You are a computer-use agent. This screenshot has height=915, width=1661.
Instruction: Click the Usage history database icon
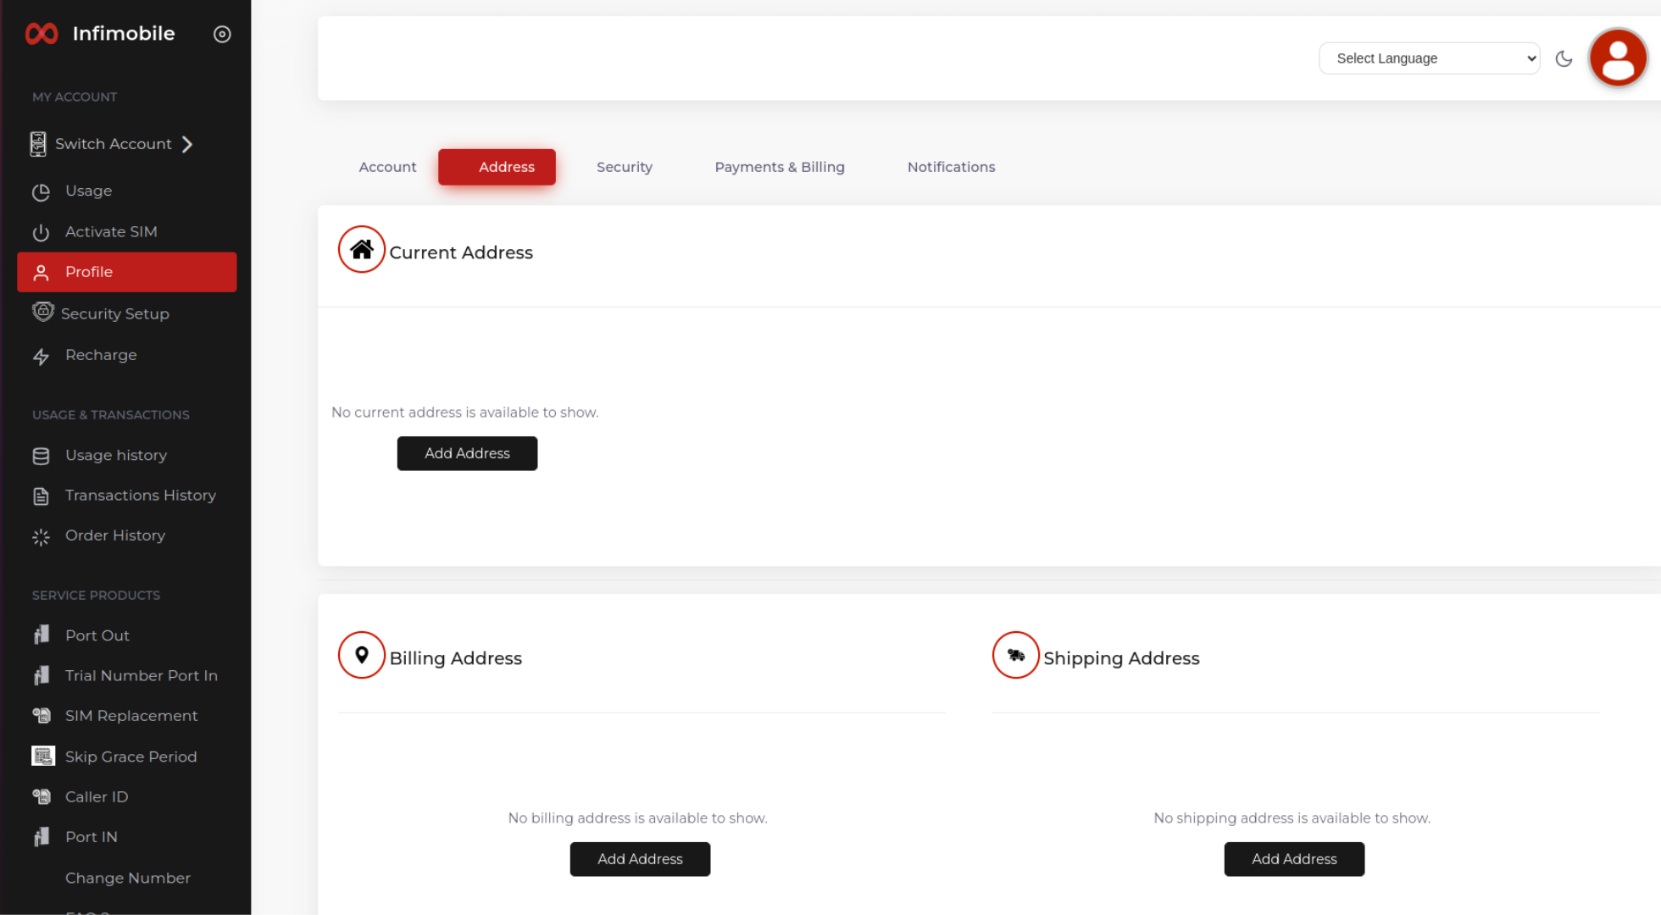[41, 456]
